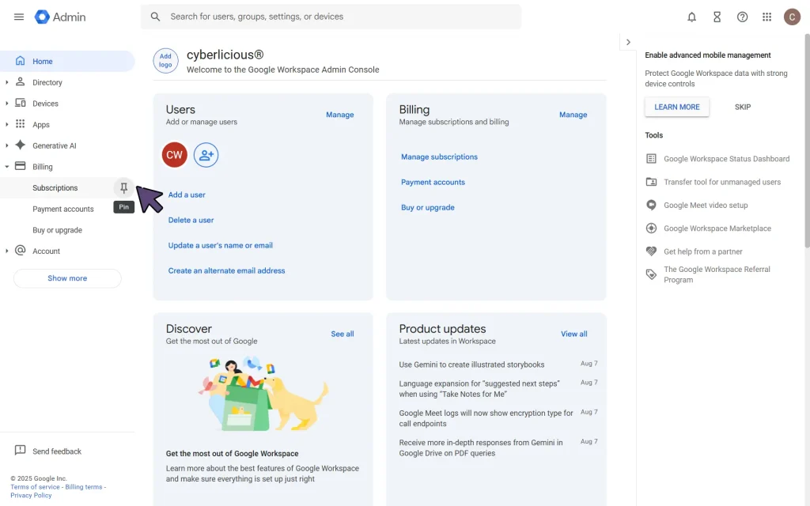
Task: Open Get help from a partner
Action: pyautogui.click(x=702, y=251)
